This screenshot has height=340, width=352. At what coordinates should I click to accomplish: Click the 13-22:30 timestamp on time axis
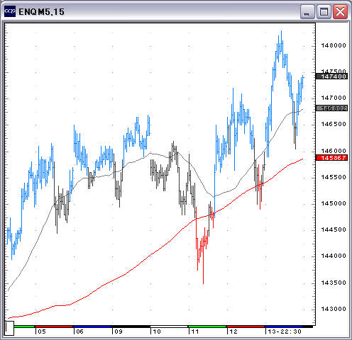click(x=285, y=331)
